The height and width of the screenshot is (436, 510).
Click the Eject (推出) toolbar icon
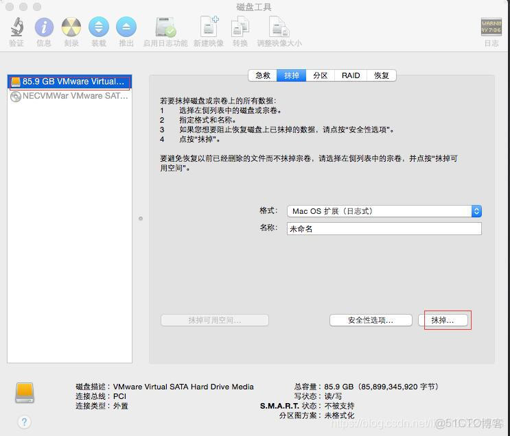point(126,27)
